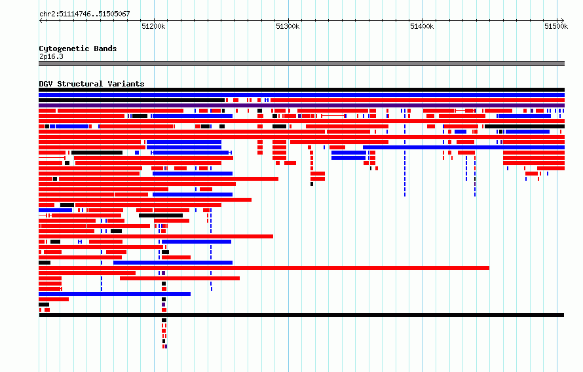
Task: Select the full-width blue variant bar in second row
Action: pyautogui.click(x=301, y=95)
